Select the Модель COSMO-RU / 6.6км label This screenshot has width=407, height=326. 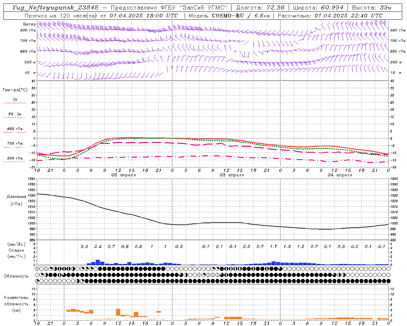229,16
